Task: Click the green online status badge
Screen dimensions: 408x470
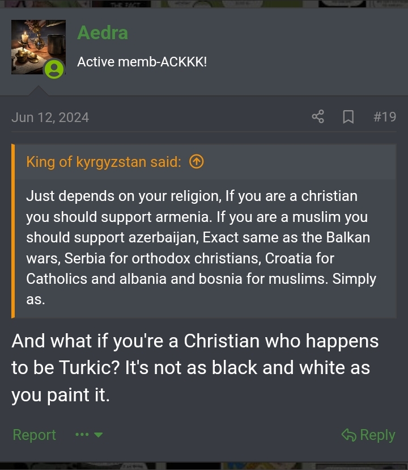Action: coord(54,70)
